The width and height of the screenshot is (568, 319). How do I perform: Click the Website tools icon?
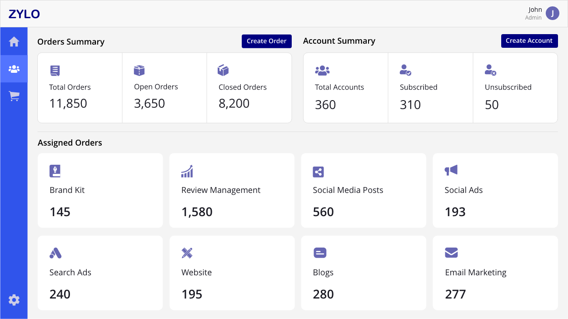point(187,253)
